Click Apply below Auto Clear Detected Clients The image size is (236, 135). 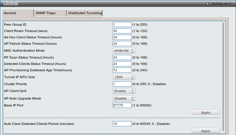pyautogui.click(x=205, y=131)
